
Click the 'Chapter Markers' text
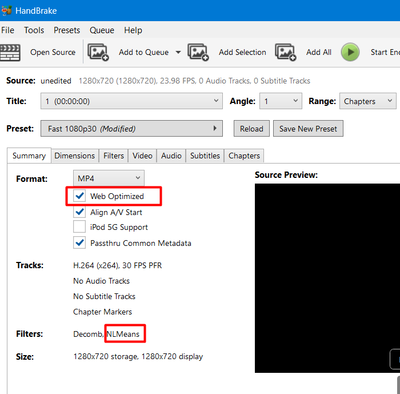102,312
